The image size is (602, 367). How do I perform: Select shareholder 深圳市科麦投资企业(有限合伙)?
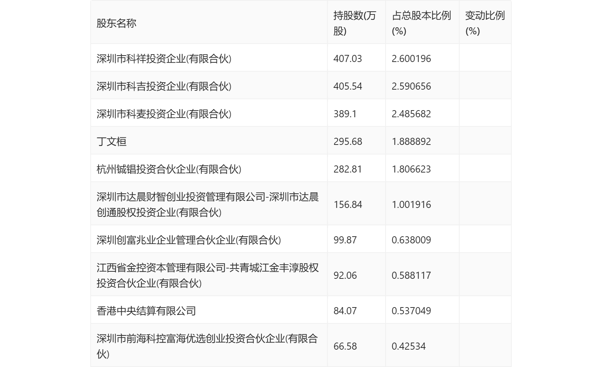(164, 114)
